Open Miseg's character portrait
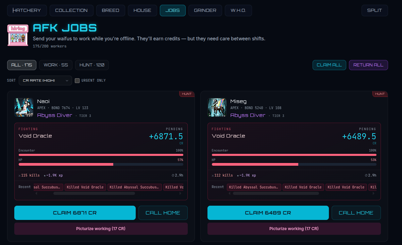Image resolution: width=402 pixels, height=245 pixels. [x=217, y=107]
